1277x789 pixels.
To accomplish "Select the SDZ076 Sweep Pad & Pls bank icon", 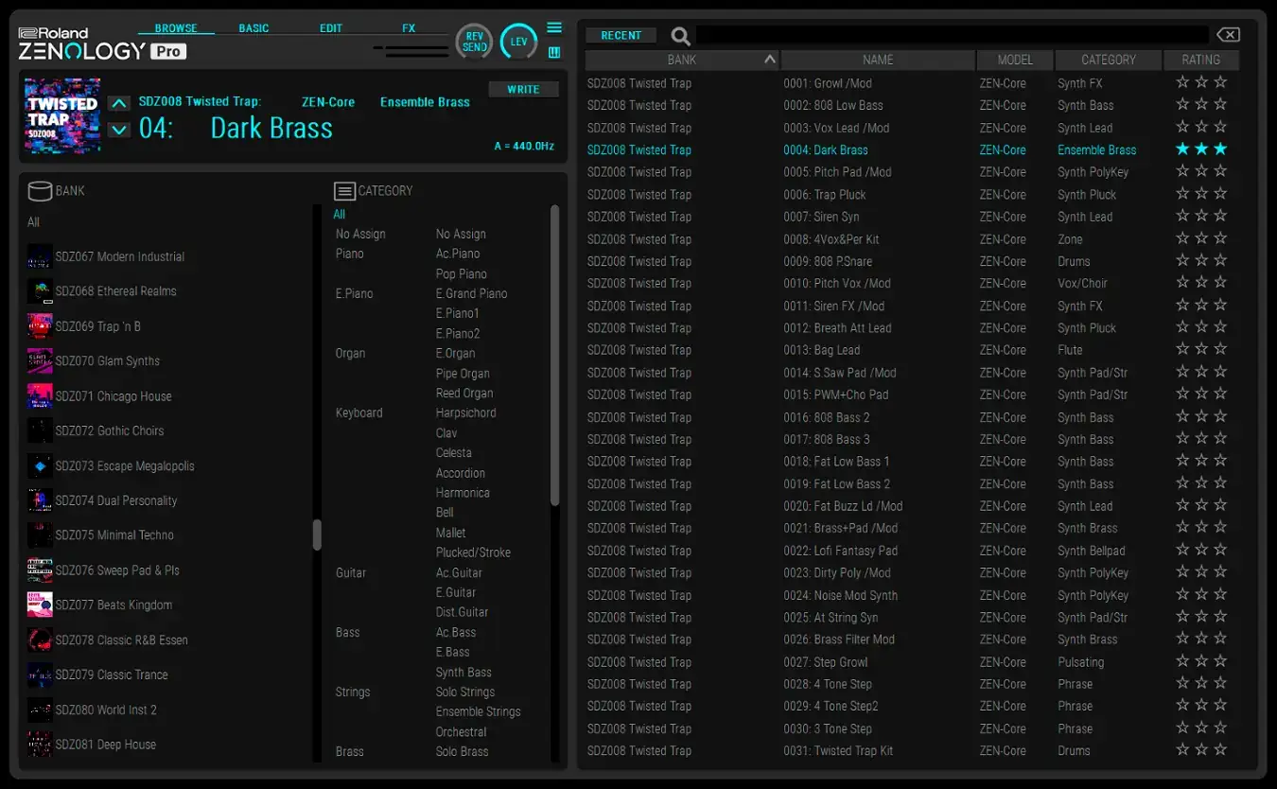I will click(40, 570).
